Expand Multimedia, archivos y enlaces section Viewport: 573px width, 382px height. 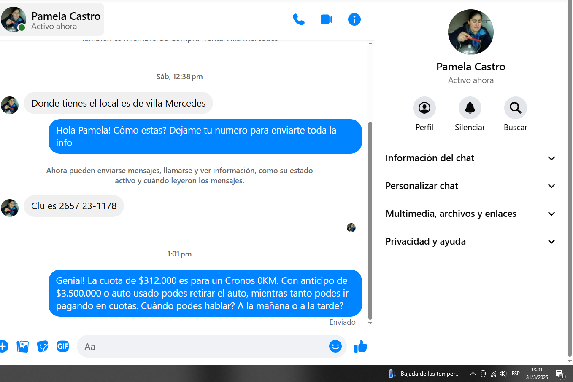pyautogui.click(x=470, y=214)
